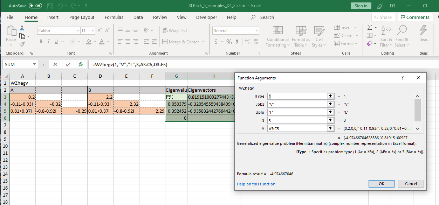Toggle Bold formatting
Viewport: 439px width, 205px height.
[41, 42]
